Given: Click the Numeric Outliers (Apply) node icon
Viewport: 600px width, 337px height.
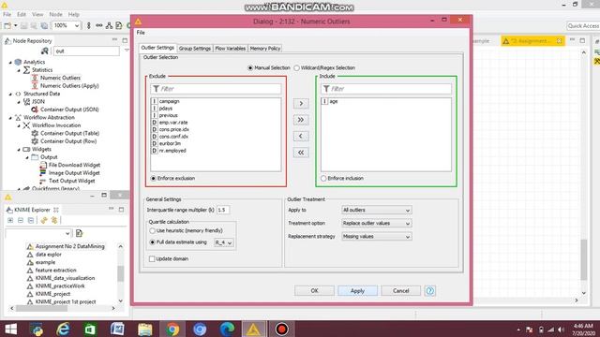Looking at the screenshot, I should point(35,85).
